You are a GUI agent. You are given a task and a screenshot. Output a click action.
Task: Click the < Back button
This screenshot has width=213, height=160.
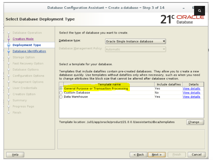click(x=139, y=155)
